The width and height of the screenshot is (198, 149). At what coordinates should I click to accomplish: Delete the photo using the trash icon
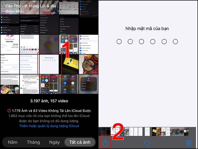(188, 143)
